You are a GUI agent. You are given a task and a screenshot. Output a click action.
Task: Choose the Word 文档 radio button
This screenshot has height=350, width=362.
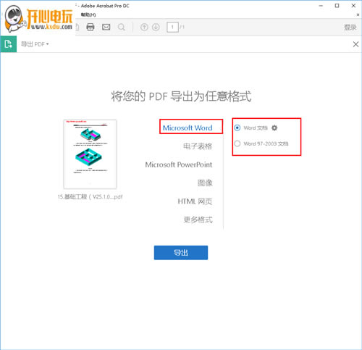[237, 128]
